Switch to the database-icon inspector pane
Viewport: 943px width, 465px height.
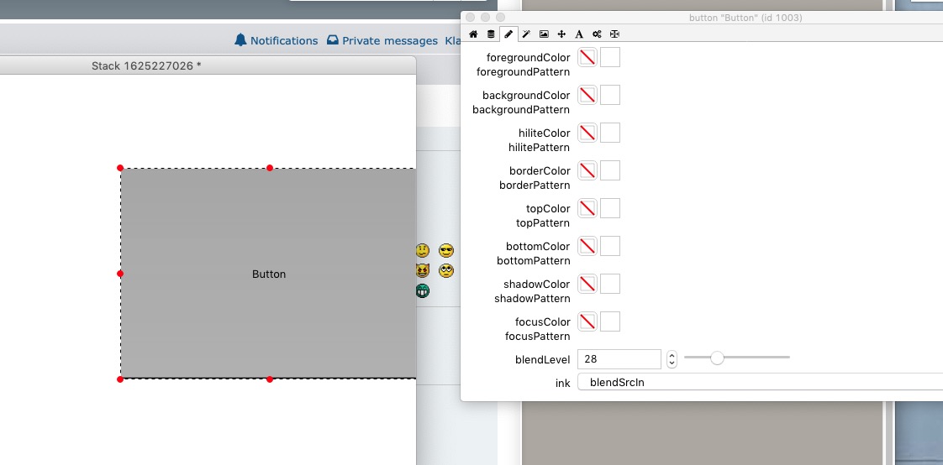click(x=491, y=34)
